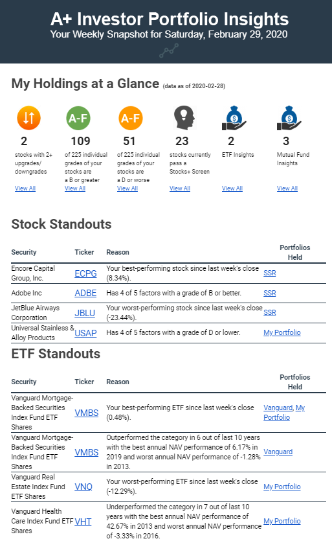Click the ETF Insights money bag icon

click(x=234, y=118)
